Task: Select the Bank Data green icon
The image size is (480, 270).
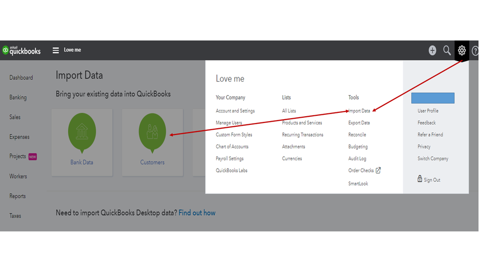Action: (82, 133)
